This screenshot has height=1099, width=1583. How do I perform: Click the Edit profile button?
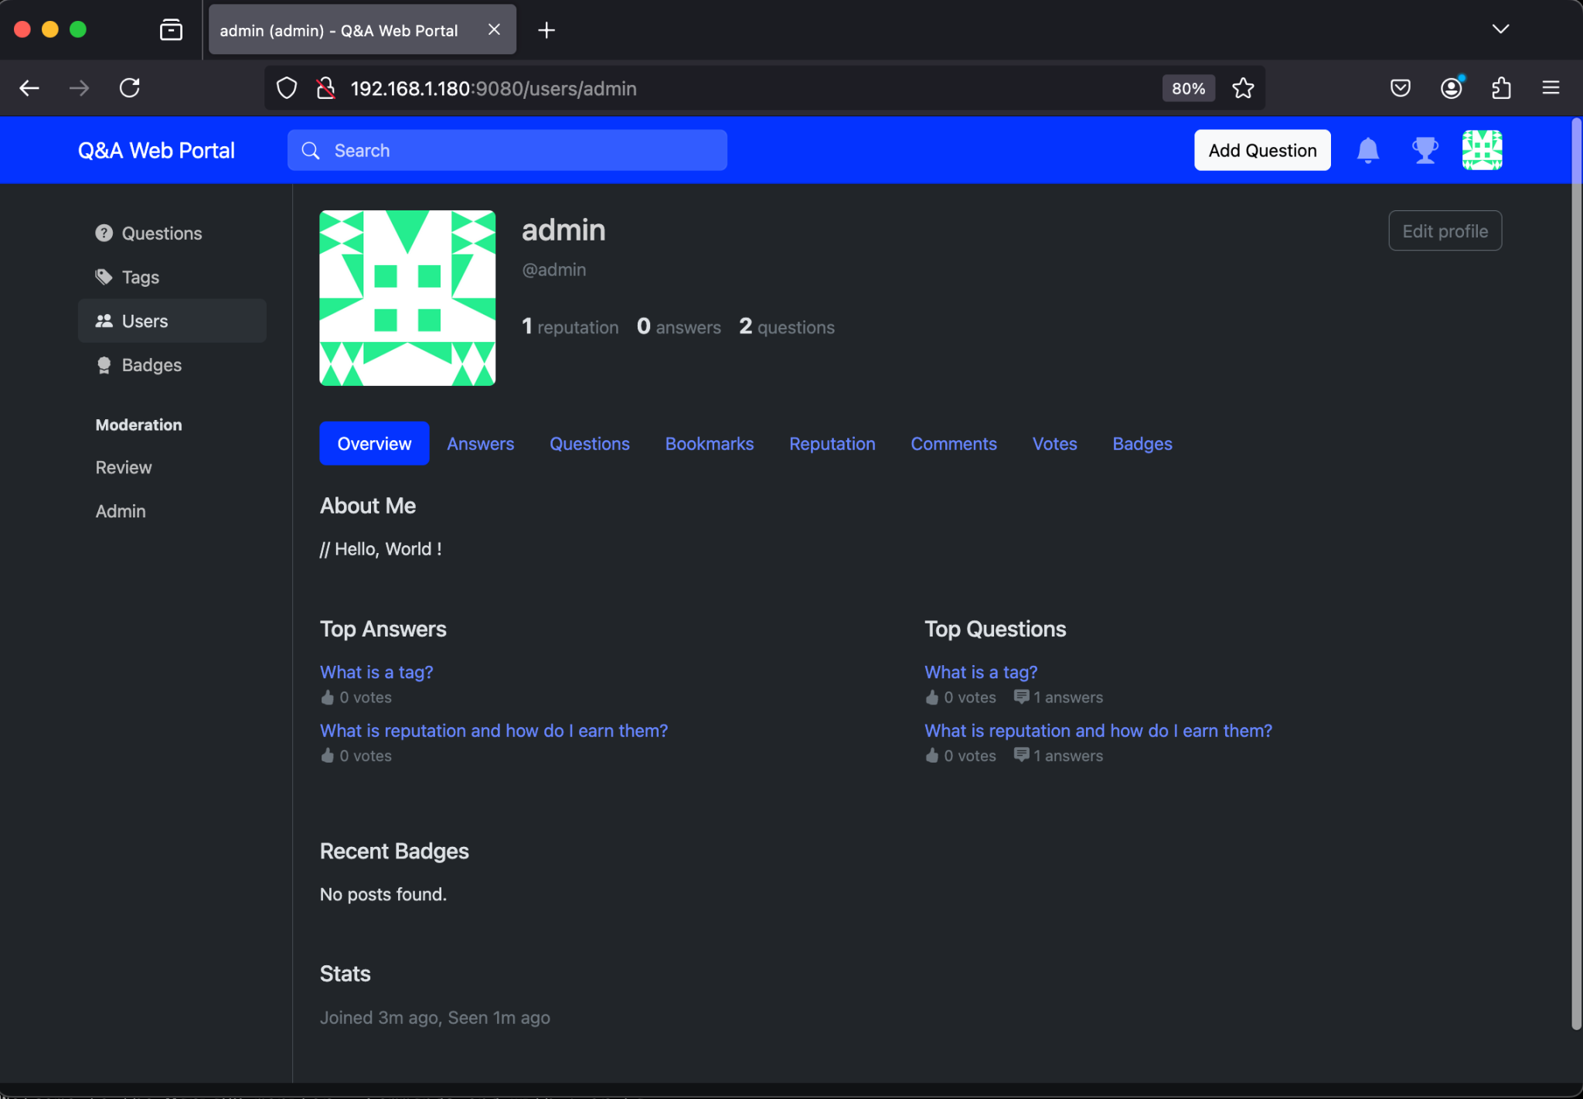point(1444,230)
